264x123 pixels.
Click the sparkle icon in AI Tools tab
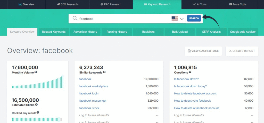[x=194, y=4]
